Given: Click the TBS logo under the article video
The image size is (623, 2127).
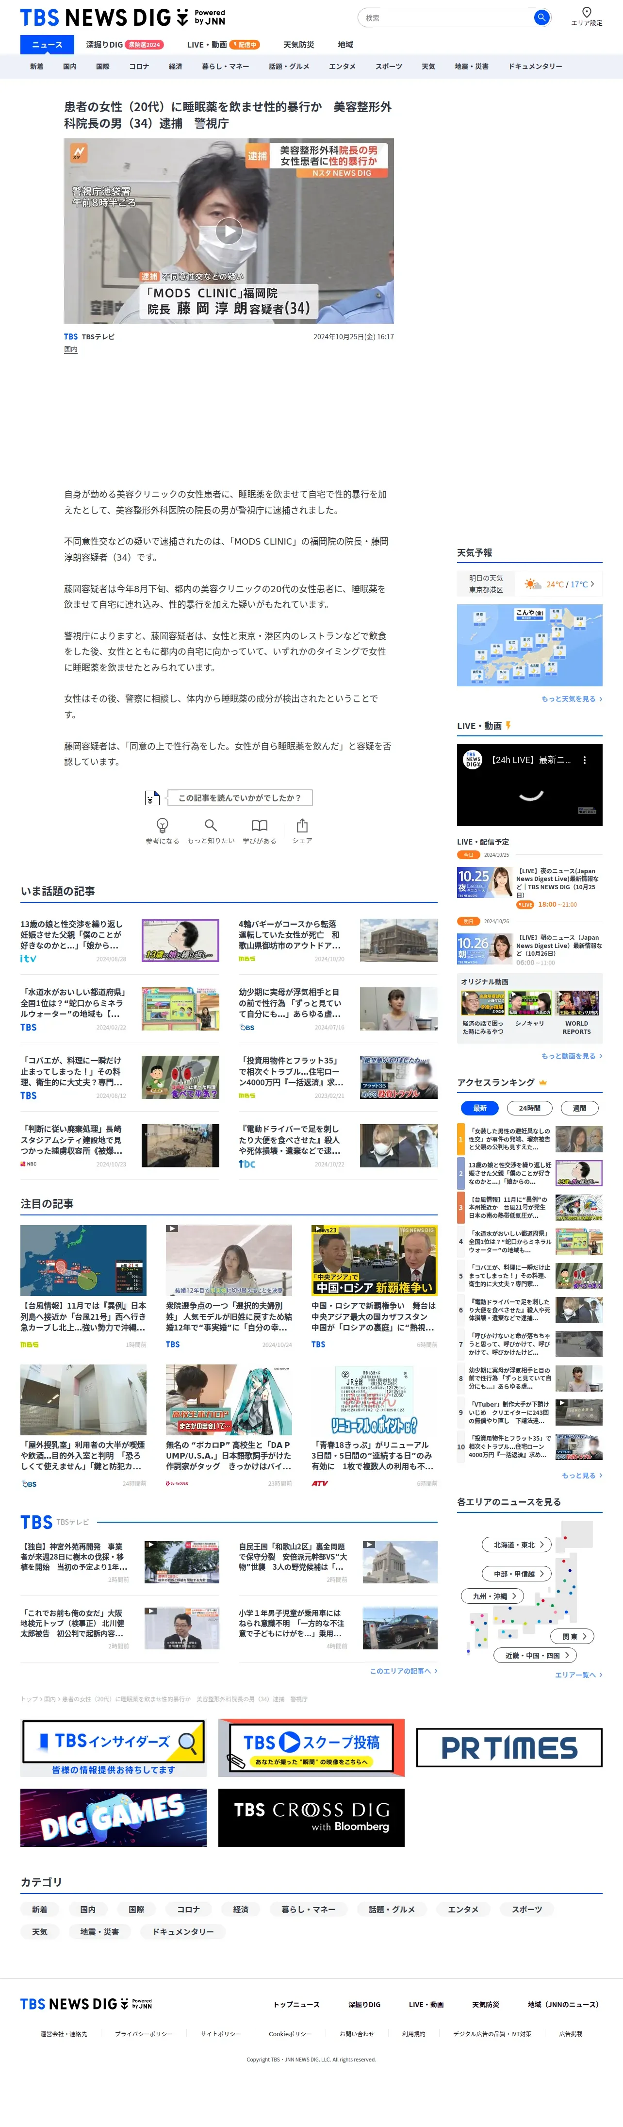Looking at the screenshot, I should coord(71,337).
